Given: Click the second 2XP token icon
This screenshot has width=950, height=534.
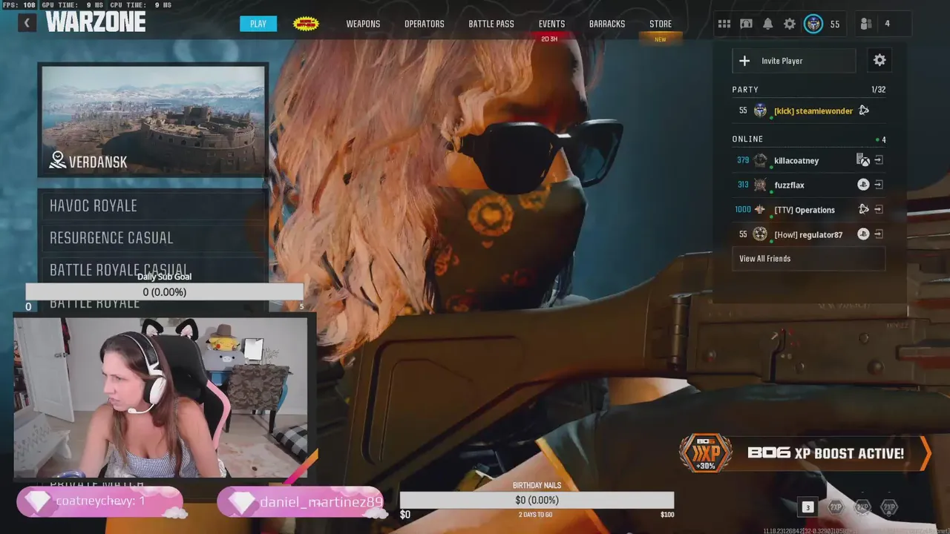Looking at the screenshot, I should pyautogui.click(x=862, y=507).
